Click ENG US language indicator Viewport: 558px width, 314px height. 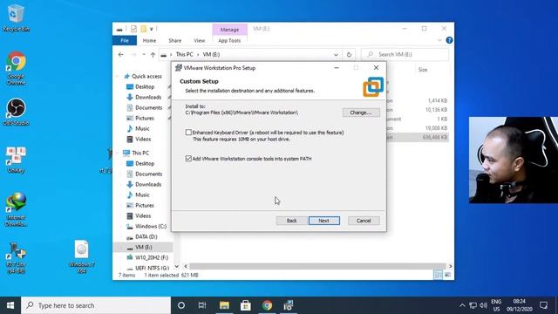point(496,305)
